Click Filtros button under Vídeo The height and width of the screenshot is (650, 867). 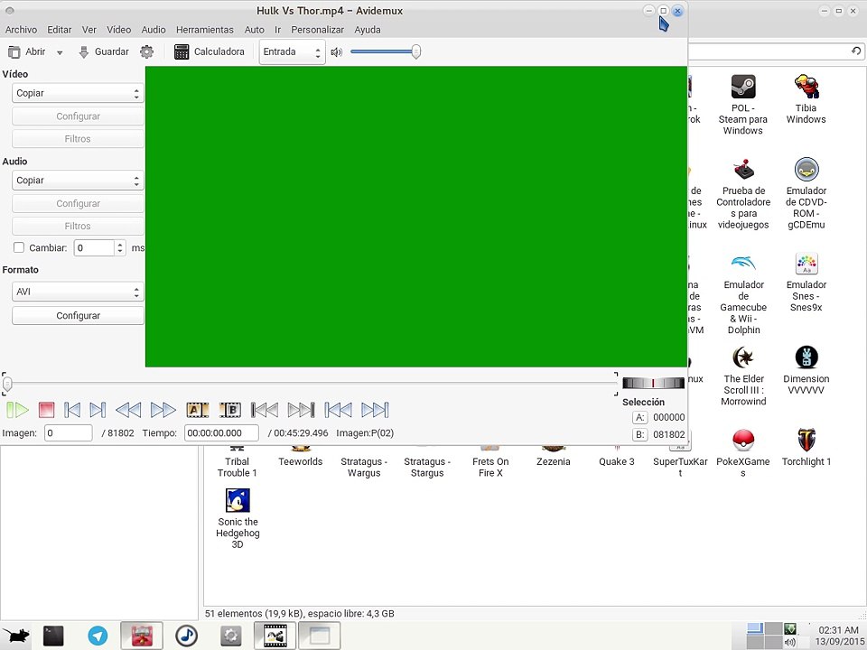tap(78, 139)
